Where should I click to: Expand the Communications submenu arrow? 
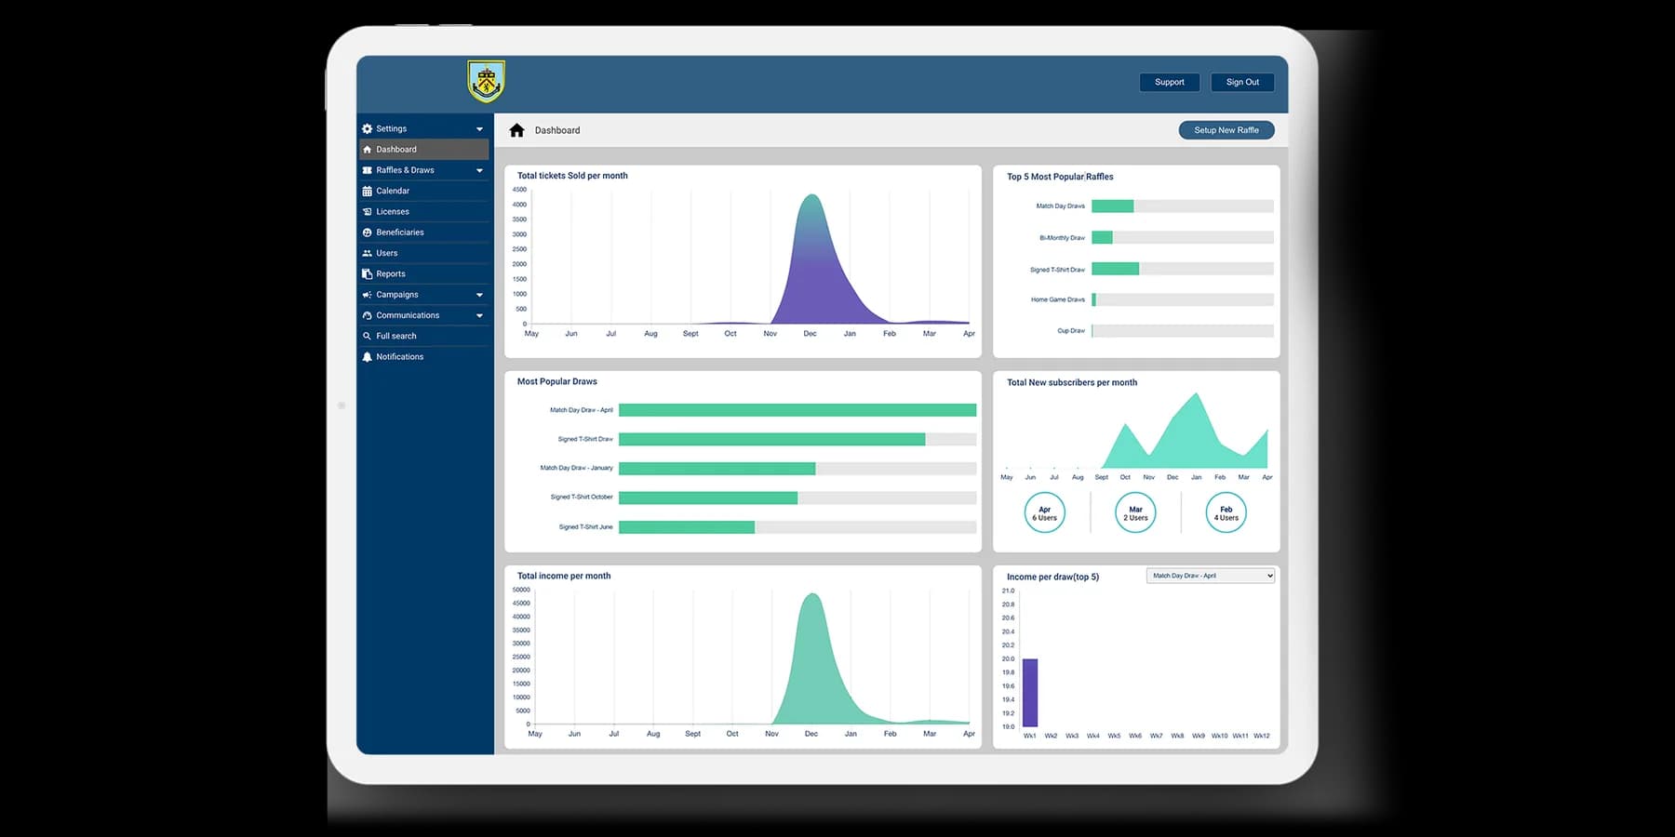479,315
